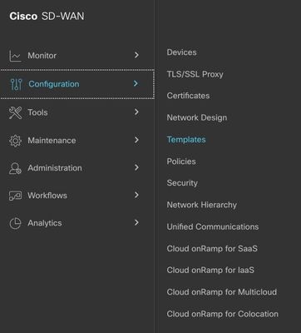The height and width of the screenshot is (333, 301).
Task: Click the Tools wrench icon
Action: point(15,112)
